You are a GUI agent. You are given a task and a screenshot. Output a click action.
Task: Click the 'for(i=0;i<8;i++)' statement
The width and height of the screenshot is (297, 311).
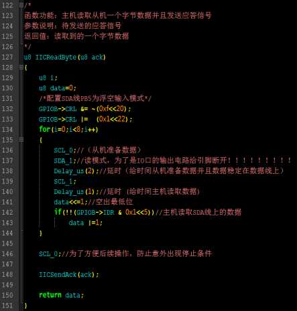pyautogui.click(x=68, y=129)
